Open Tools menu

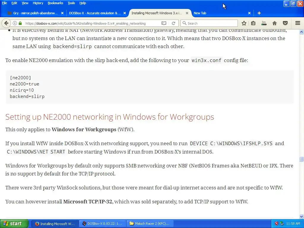(71, 3)
